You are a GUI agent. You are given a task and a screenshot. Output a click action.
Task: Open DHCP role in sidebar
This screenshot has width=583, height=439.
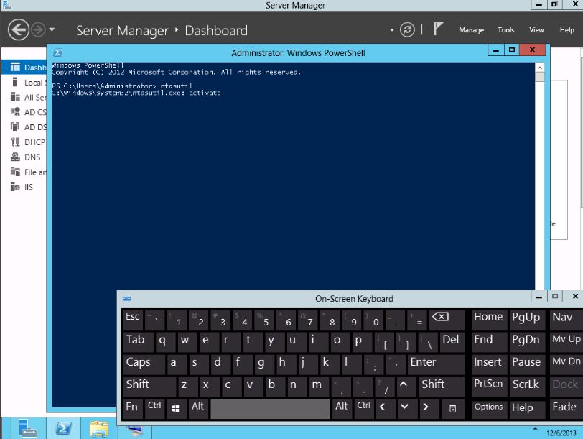point(24,142)
